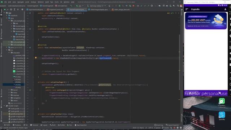Screen dimensions: 231x130
Task: Open Project panel settings gear
Action: (x=22, y=9)
